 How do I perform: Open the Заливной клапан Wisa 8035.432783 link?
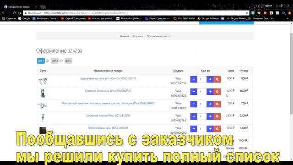pyautogui.click(x=108, y=115)
